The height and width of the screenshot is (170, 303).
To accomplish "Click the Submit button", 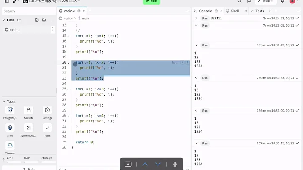I will (x=266, y=2).
